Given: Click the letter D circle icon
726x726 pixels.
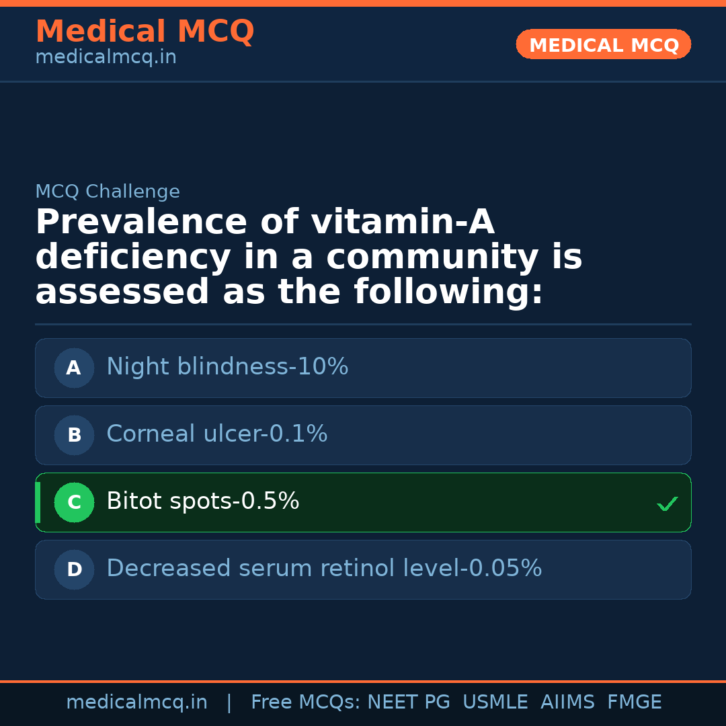Looking at the screenshot, I should point(74,569).
